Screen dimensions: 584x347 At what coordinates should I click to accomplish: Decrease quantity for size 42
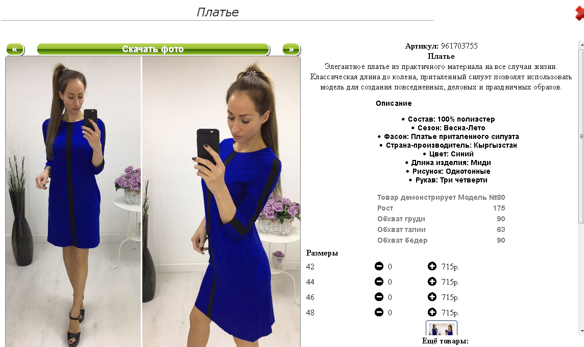tap(379, 266)
